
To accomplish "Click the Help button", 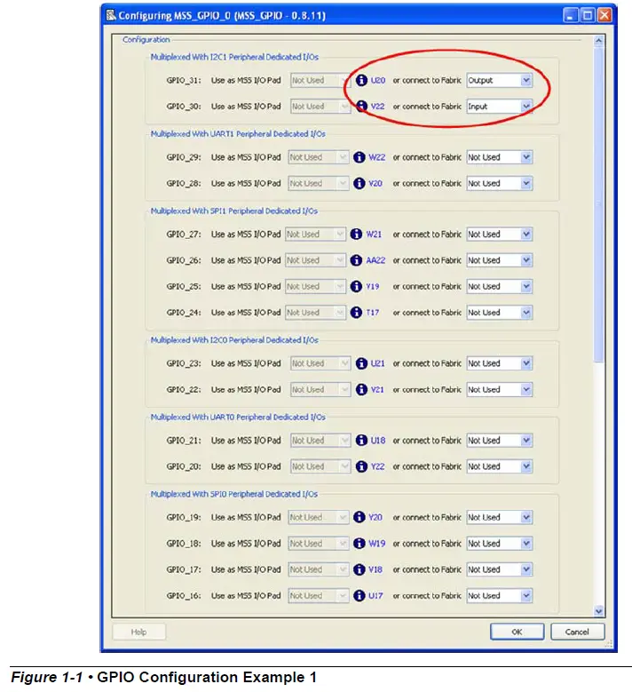I will click(139, 632).
